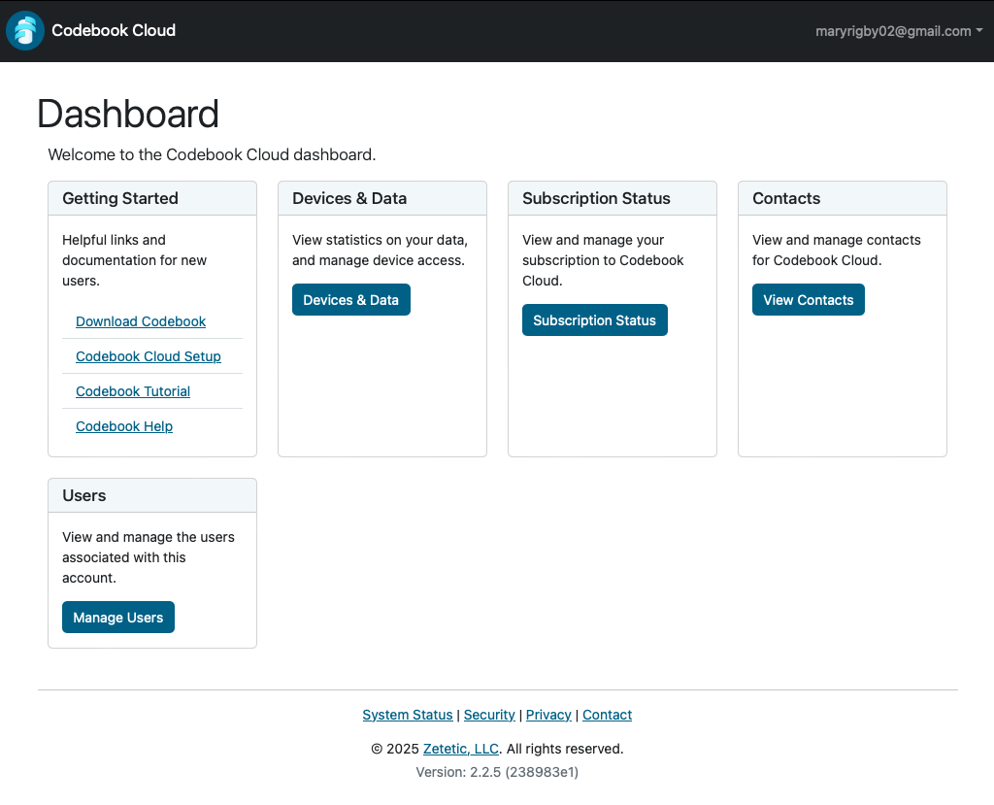Click the Codebook Cloud brand name in navbar
Image resolution: width=994 pixels, height=805 pixels.
tap(113, 30)
